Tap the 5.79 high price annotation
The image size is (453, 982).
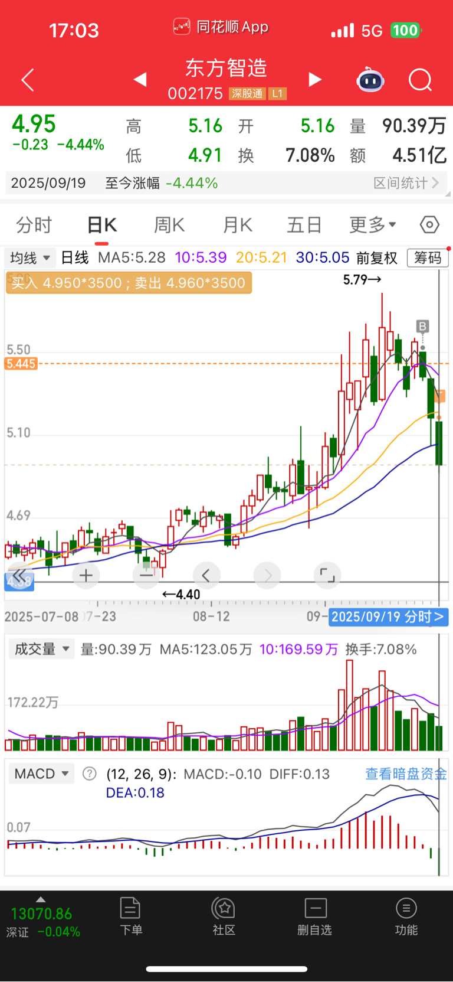point(362,279)
